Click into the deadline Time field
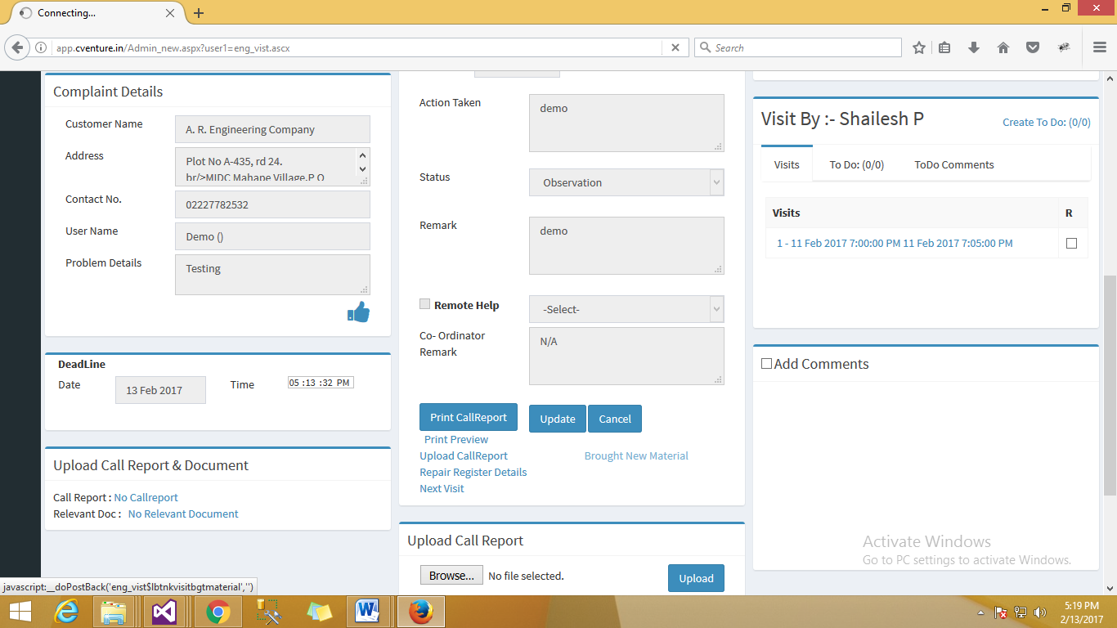The height and width of the screenshot is (628, 1117). pos(321,383)
